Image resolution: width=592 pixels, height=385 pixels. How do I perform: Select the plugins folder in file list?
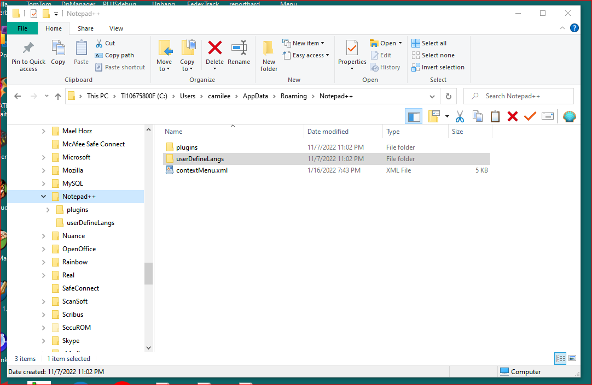[327, 147]
